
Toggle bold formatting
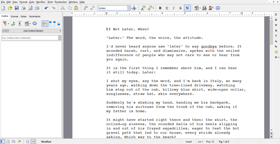160,8
